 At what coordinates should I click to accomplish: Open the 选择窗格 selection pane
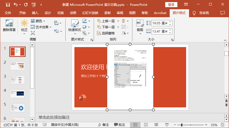(106, 33)
